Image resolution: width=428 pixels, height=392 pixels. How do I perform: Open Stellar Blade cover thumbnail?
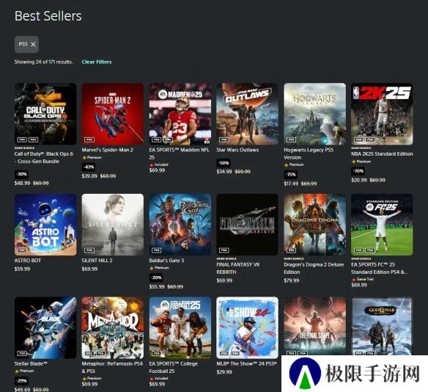click(x=45, y=327)
